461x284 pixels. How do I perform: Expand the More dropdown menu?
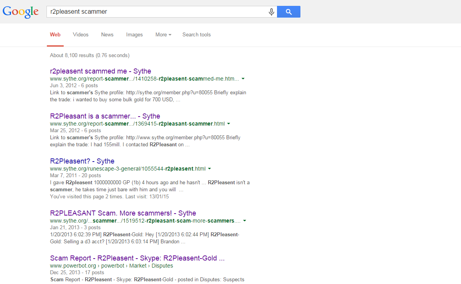pyautogui.click(x=163, y=35)
